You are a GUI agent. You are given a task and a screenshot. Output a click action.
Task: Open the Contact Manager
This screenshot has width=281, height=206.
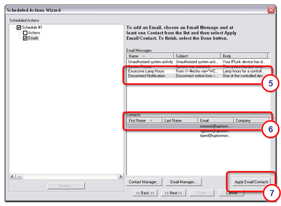pos(145,182)
